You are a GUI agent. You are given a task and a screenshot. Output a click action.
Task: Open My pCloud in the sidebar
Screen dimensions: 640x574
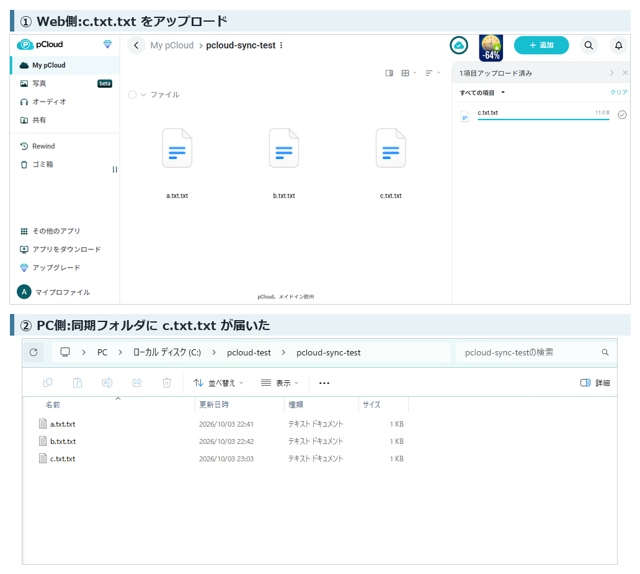point(65,65)
